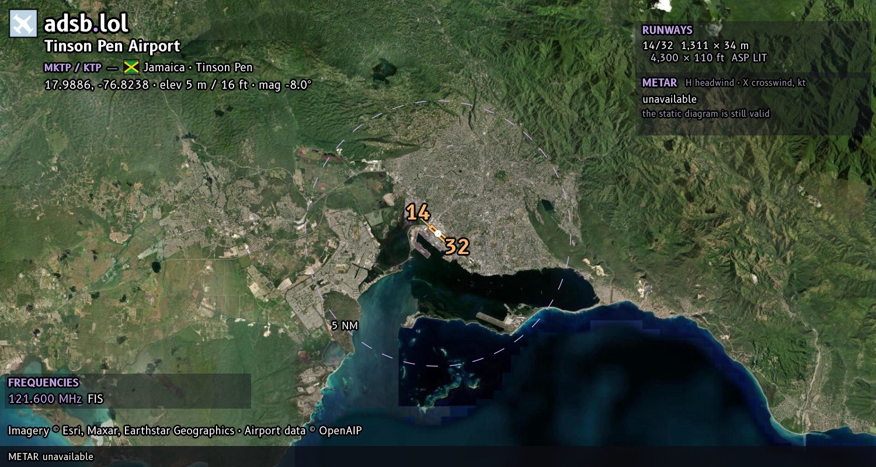Select the runway 14 label on map
This screenshot has width=876, height=467.
click(x=418, y=213)
